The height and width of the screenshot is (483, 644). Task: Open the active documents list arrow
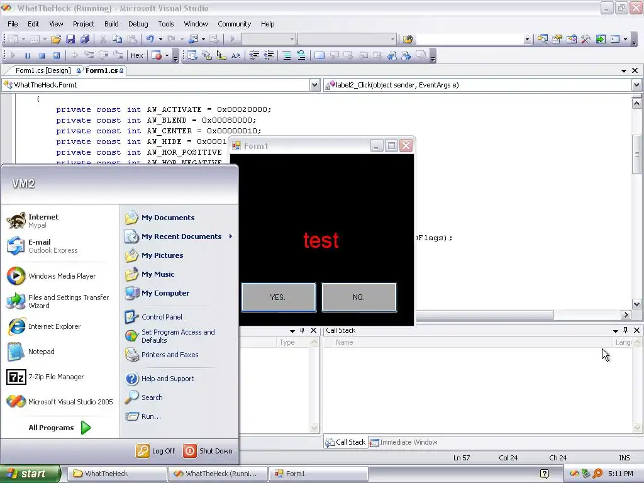pos(623,70)
